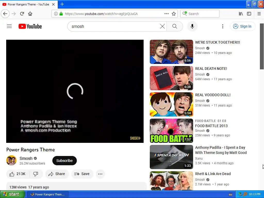
Task: Click the FOOD BATTLE 2013 title
Action: coord(211,126)
